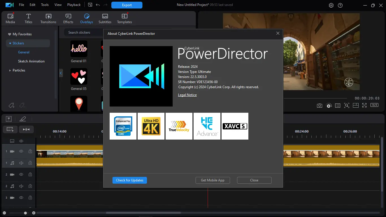Click the add-track grid icon with plus
This screenshot has width=386, height=217.
pos(10,129)
